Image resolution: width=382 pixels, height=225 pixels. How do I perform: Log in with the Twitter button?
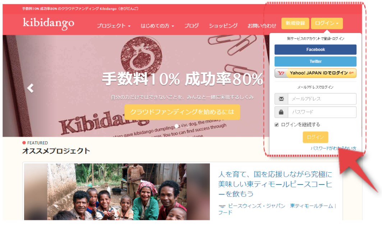coord(315,61)
